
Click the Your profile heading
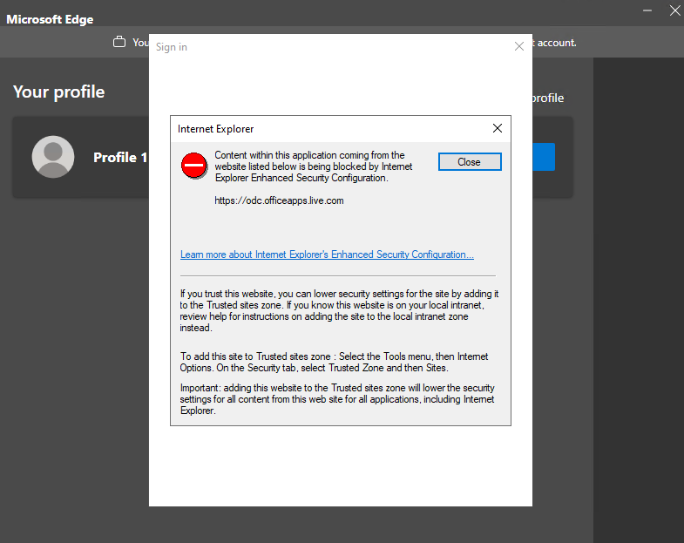coord(59,92)
